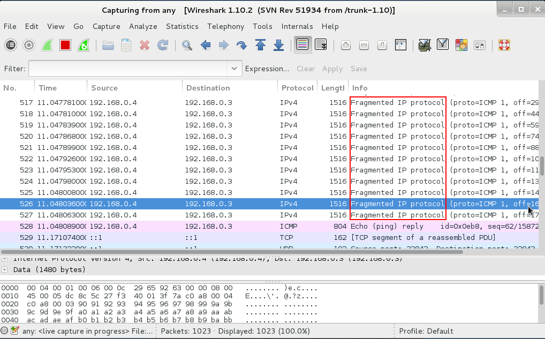Toggle packet list colorizing
Screen dimensions: 545x339
[x=302, y=46]
